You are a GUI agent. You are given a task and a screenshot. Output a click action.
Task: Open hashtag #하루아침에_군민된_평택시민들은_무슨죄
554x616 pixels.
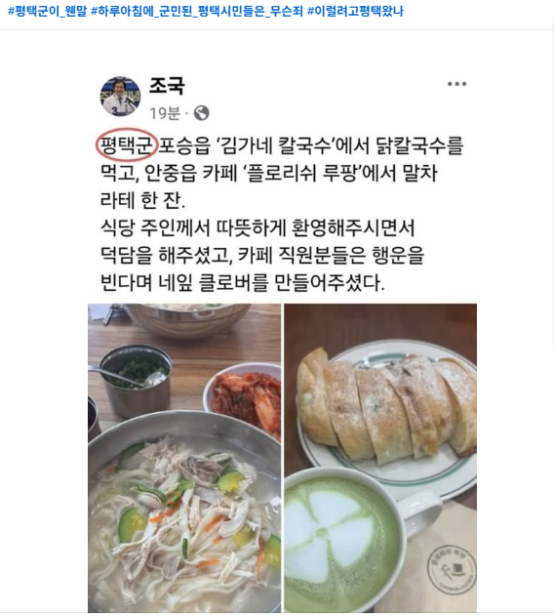[197, 11]
